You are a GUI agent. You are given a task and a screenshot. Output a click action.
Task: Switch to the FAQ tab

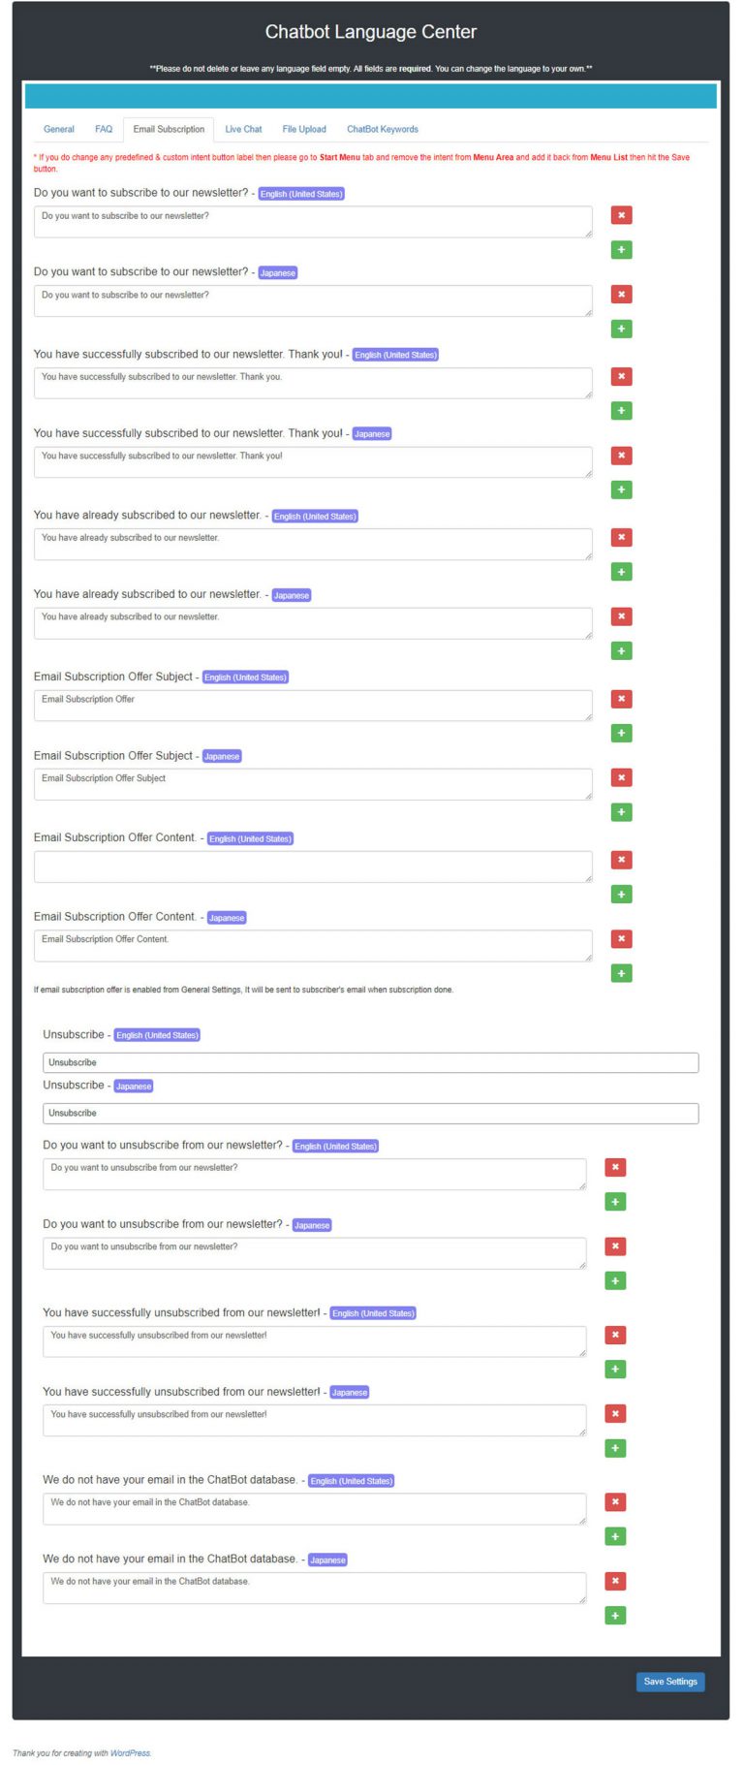coord(104,129)
